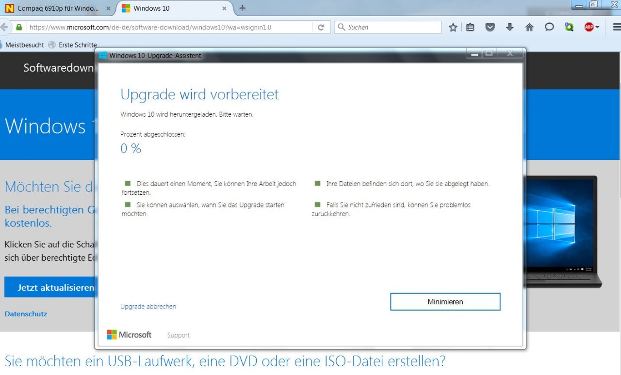Close the Windows 10 tab
This screenshot has height=375, width=621.
click(224, 8)
